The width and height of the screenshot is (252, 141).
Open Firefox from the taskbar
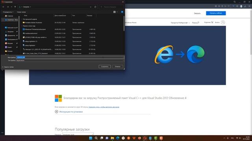[139, 138]
